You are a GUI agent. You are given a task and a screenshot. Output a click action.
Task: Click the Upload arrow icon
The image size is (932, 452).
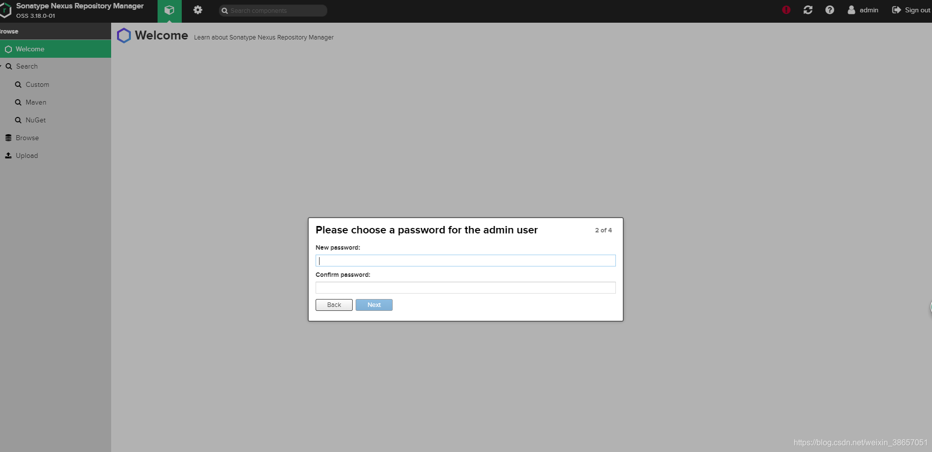[8, 155]
